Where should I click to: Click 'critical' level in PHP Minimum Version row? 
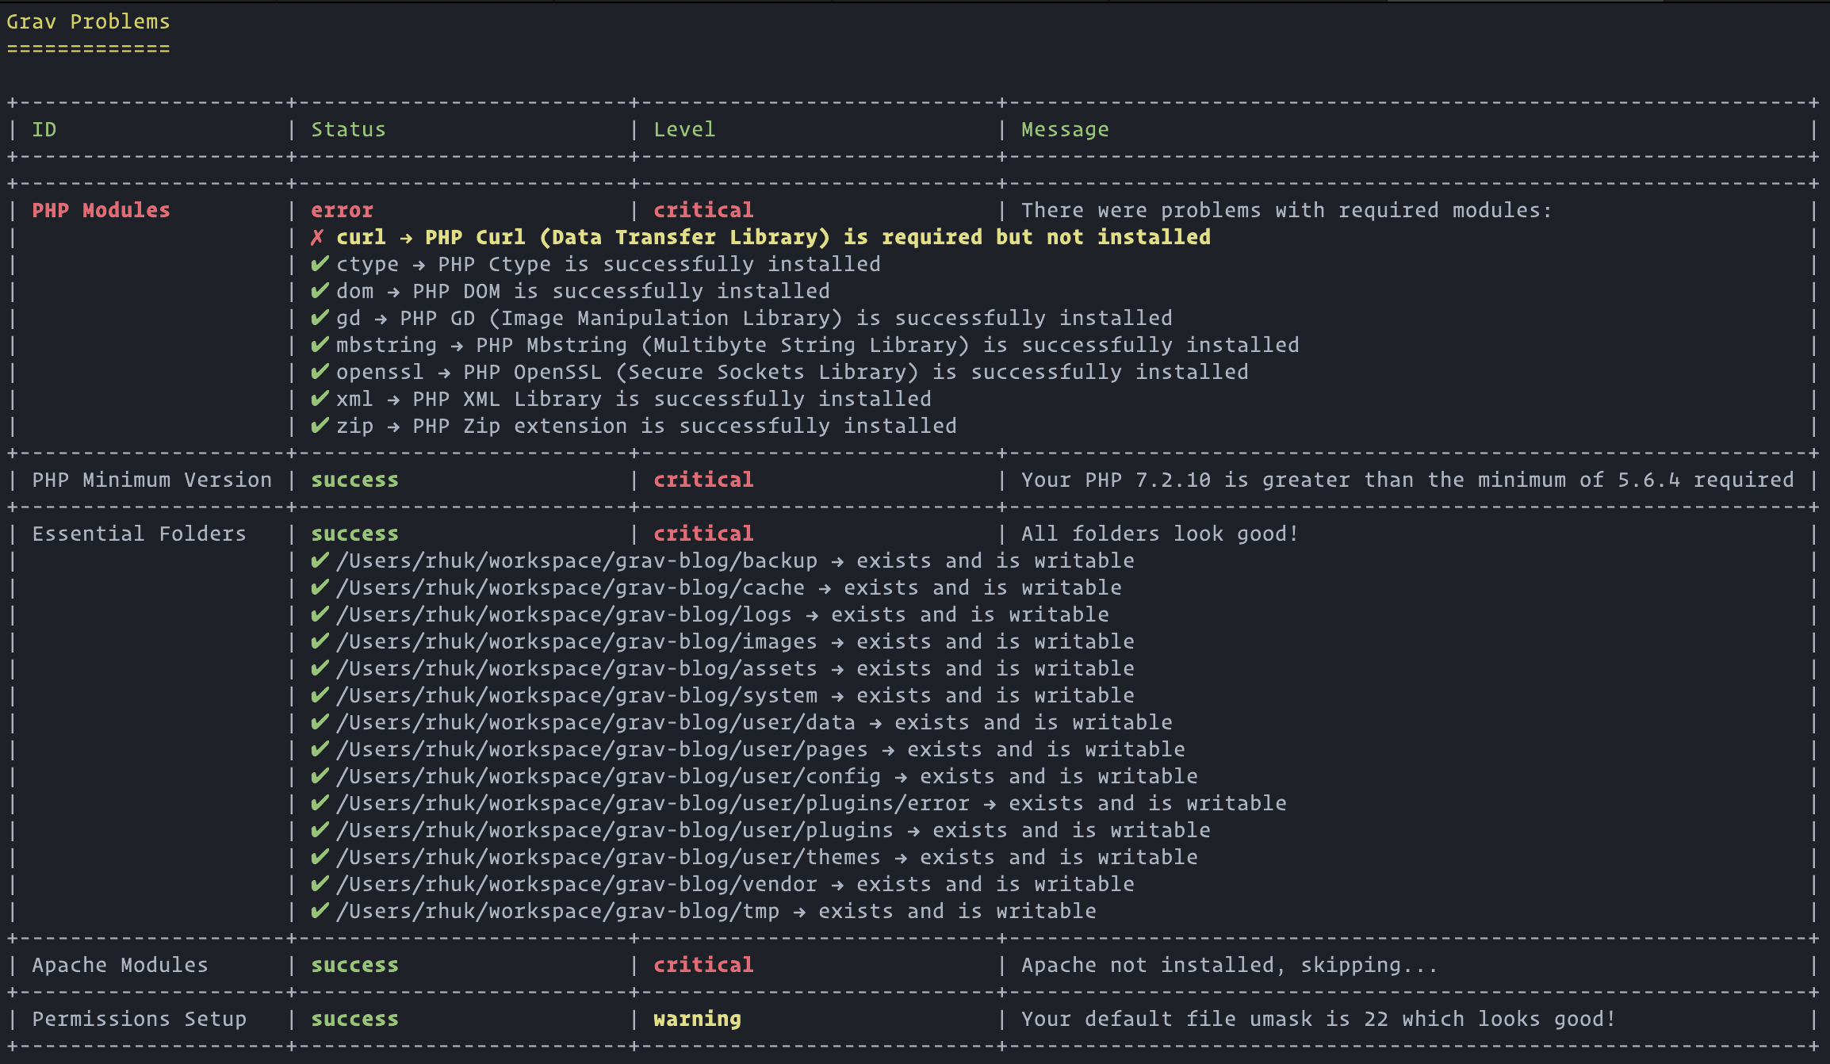pos(703,480)
